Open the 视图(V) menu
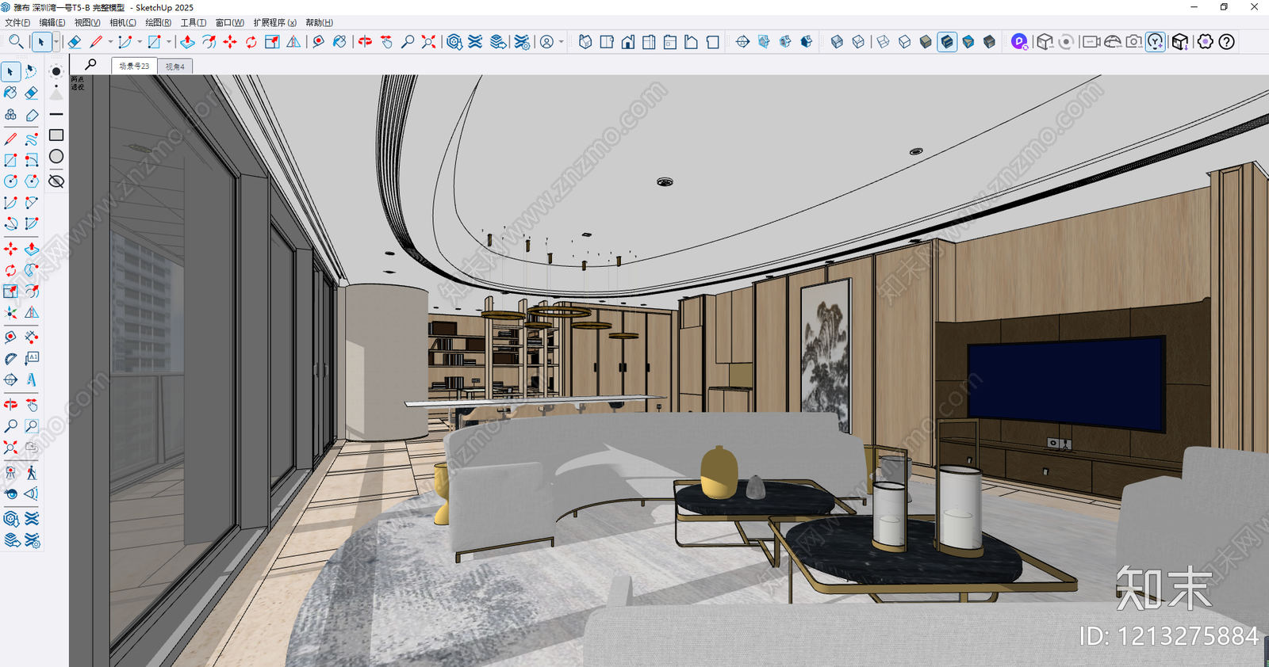1269x667 pixels. point(87,22)
